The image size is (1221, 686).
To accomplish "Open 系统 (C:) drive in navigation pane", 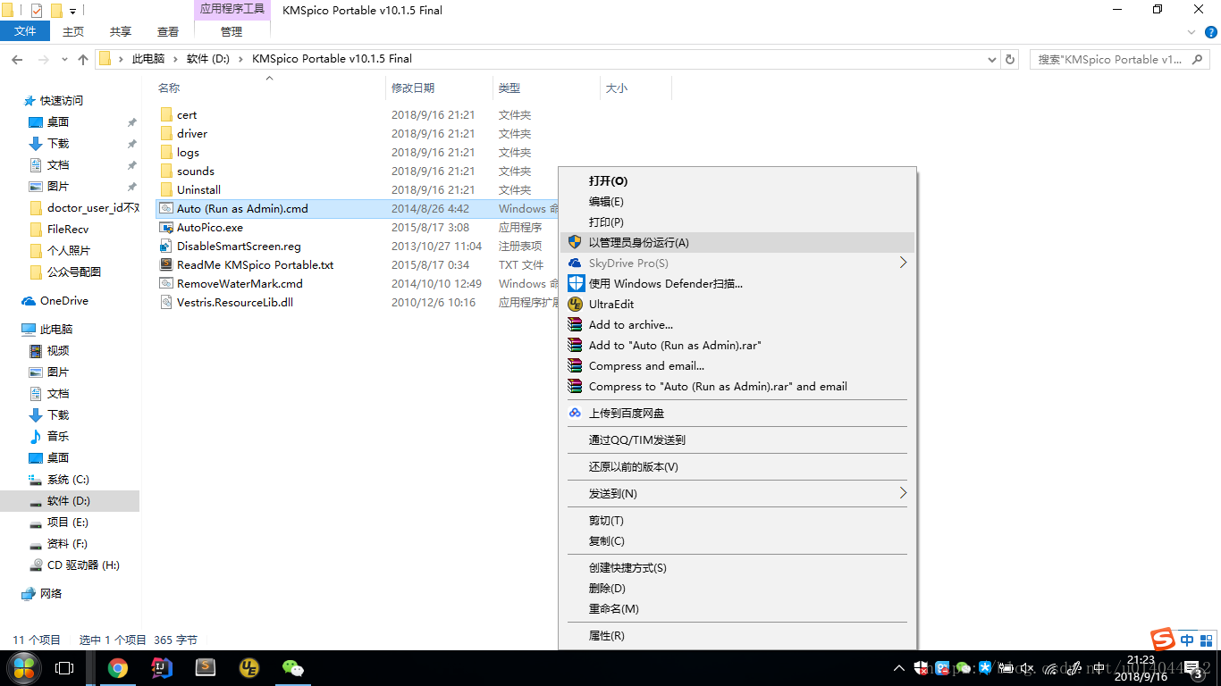I will click(x=68, y=479).
